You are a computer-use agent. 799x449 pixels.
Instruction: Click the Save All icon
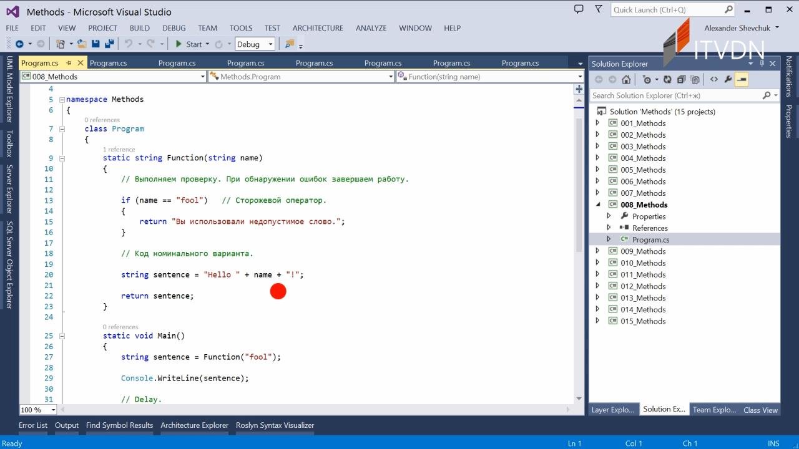pos(109,44)
